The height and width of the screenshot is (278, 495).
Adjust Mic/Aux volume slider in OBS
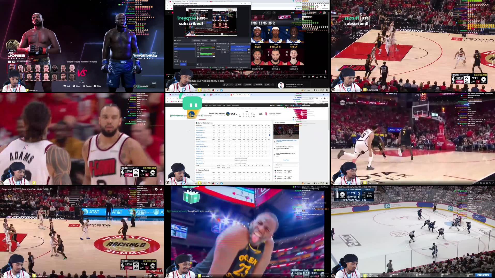coord(207,56)
